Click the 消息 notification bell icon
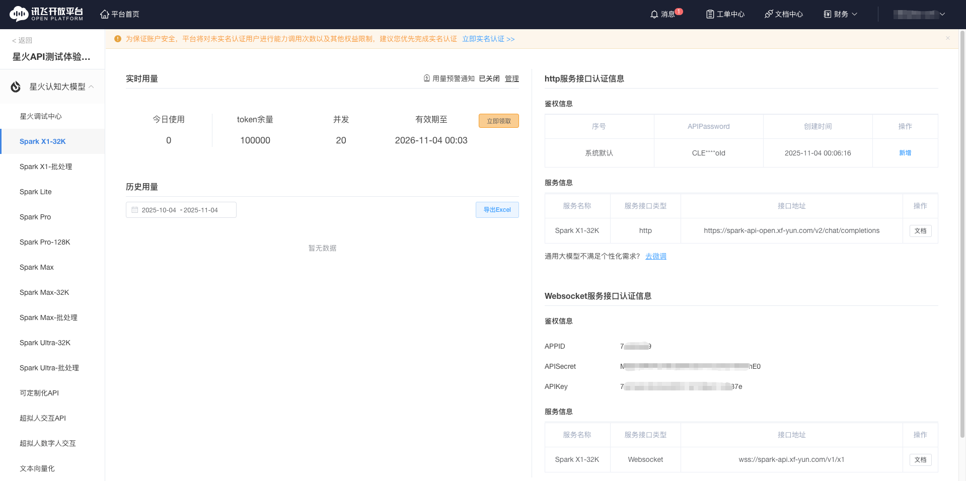Screen dimensions: 966x481 tap(654, 14)
